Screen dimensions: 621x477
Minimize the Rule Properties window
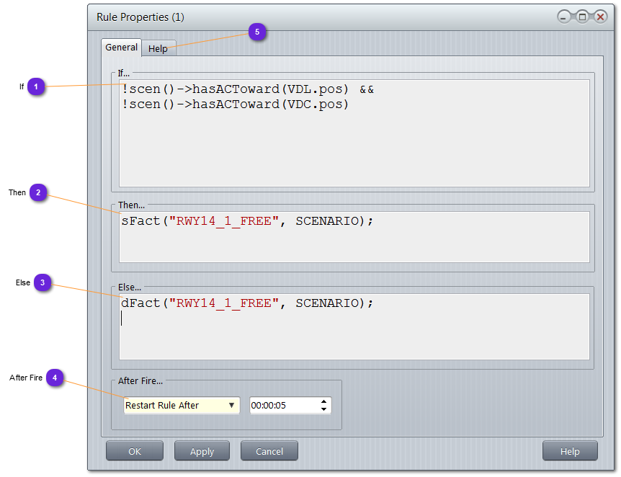(565, 17)
